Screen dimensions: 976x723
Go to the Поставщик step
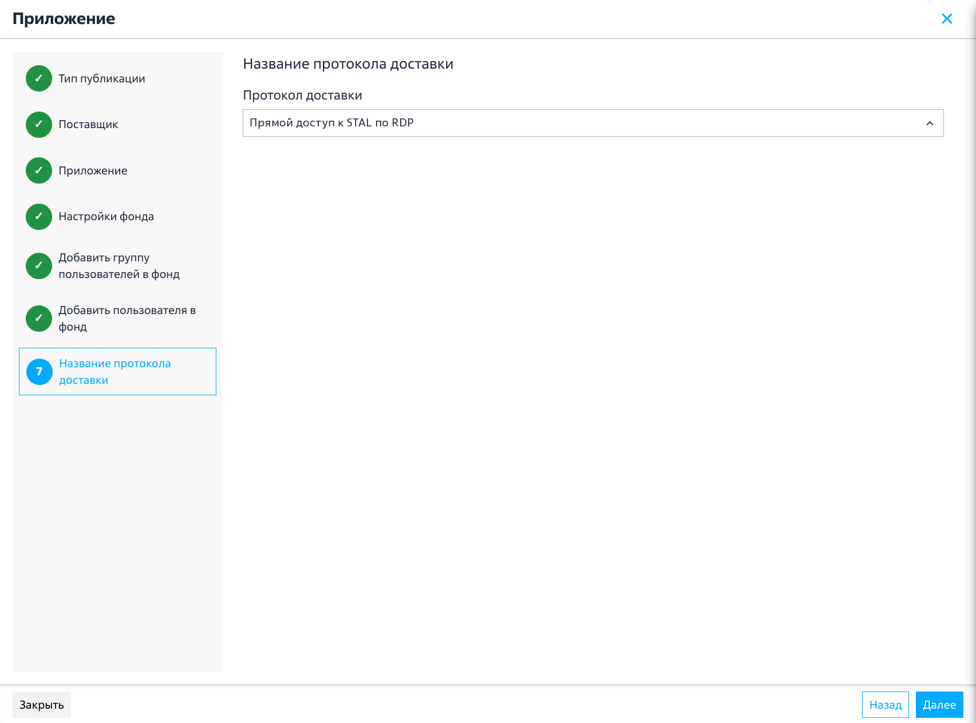117,124
